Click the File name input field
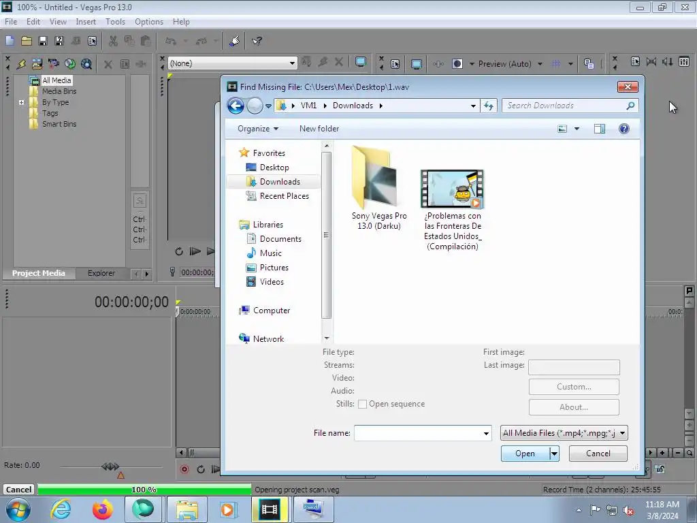The width and height of the screenshot is (697, 523). (419, 434)
